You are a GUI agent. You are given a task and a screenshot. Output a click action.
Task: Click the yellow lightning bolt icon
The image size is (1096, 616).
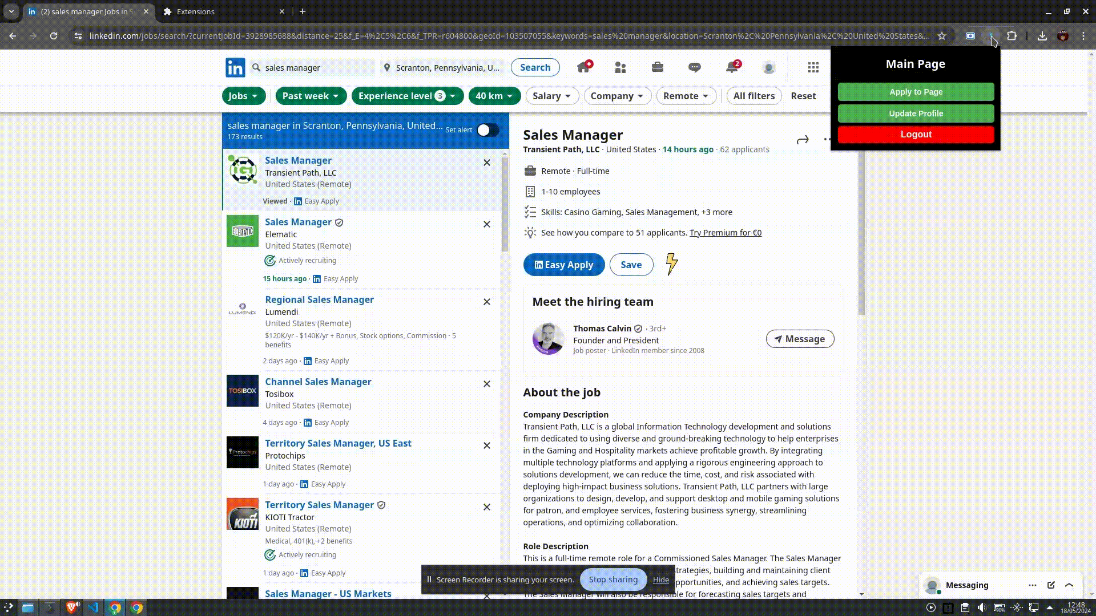coord(672,264)
